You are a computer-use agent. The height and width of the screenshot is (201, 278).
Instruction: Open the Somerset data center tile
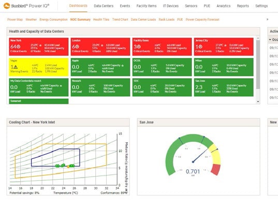39,101
